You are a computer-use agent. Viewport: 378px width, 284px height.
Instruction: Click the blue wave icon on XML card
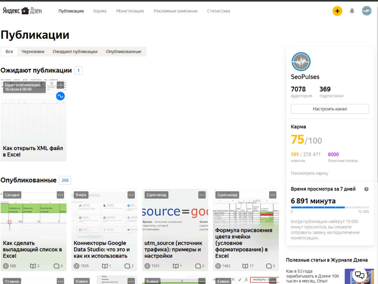(60, 96)
